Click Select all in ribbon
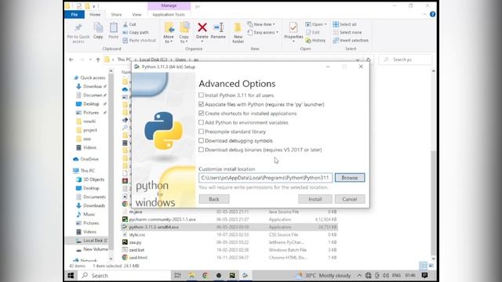502x282 pixels. [344, 24]
